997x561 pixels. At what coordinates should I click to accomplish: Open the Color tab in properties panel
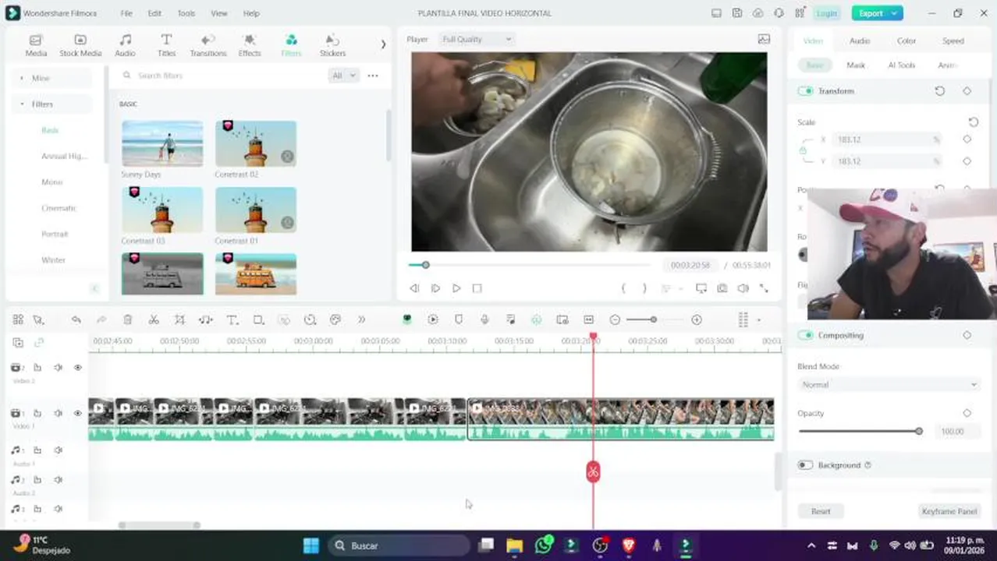click(907, 41)
